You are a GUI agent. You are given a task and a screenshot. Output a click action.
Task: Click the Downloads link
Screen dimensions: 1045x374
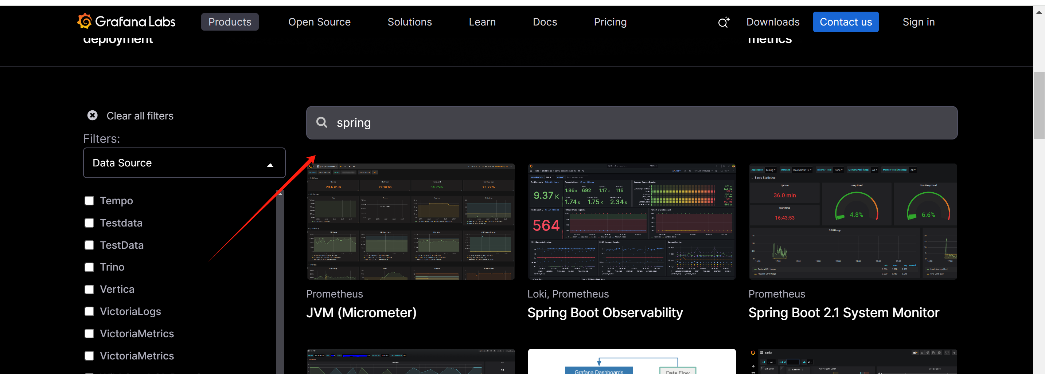coord(773,22)
